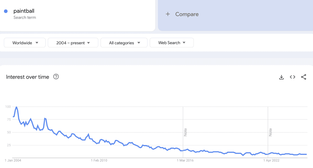Open the Worldwide region dropdown

25,43
